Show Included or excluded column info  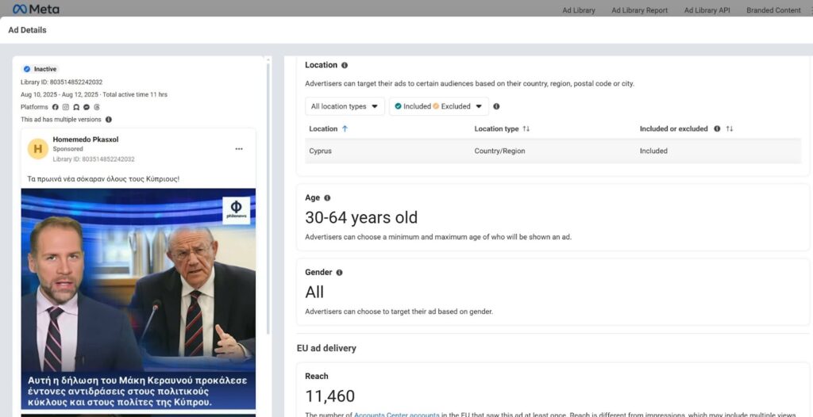click(717, 128)
